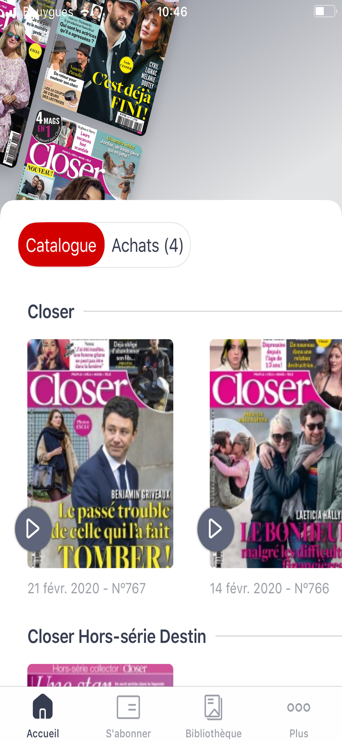The image size is (342, 741).
Task: Select the 14 févr. 2020 - N°766 label
Action: (269, 588)
